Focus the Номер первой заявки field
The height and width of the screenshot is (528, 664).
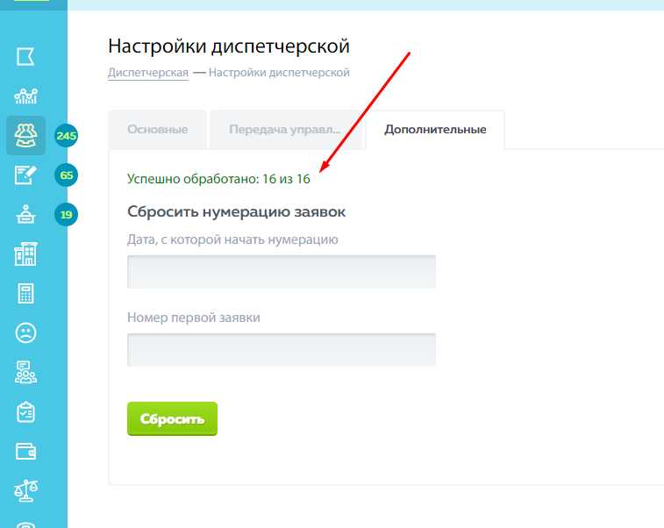282,350
